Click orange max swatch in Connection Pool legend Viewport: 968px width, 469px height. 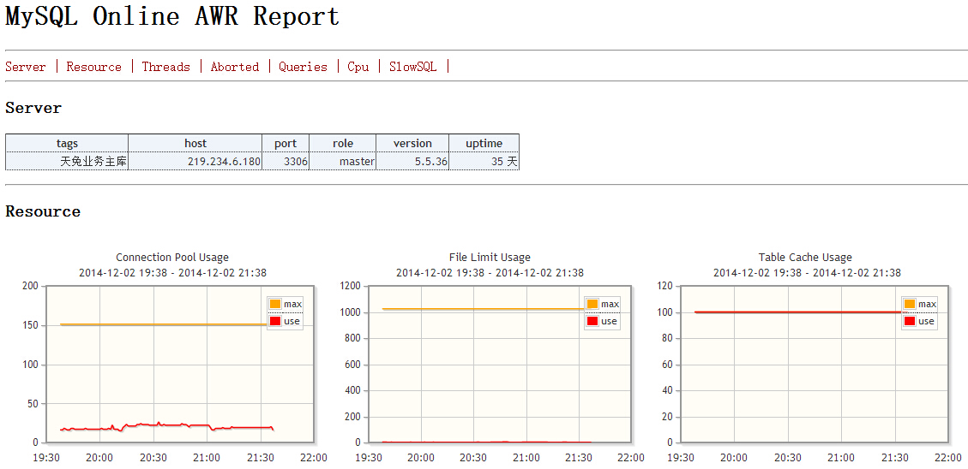275,304
